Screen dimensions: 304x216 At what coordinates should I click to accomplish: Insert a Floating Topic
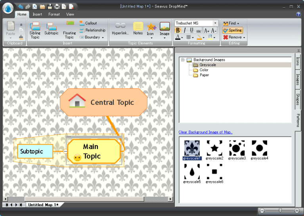(69, 30)
